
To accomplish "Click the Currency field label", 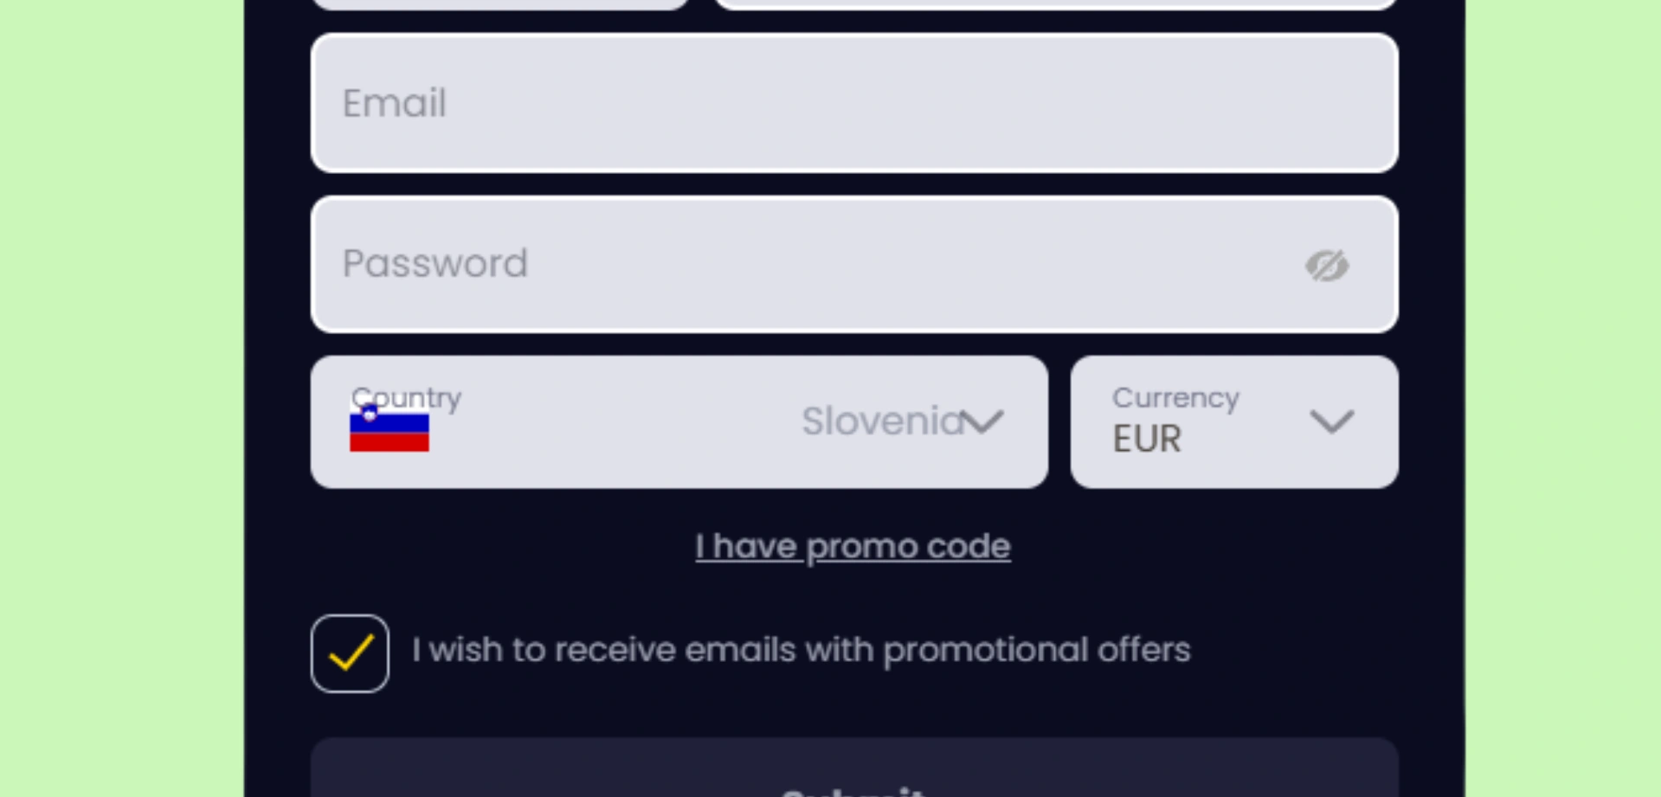I will (x=1175, y=398).
